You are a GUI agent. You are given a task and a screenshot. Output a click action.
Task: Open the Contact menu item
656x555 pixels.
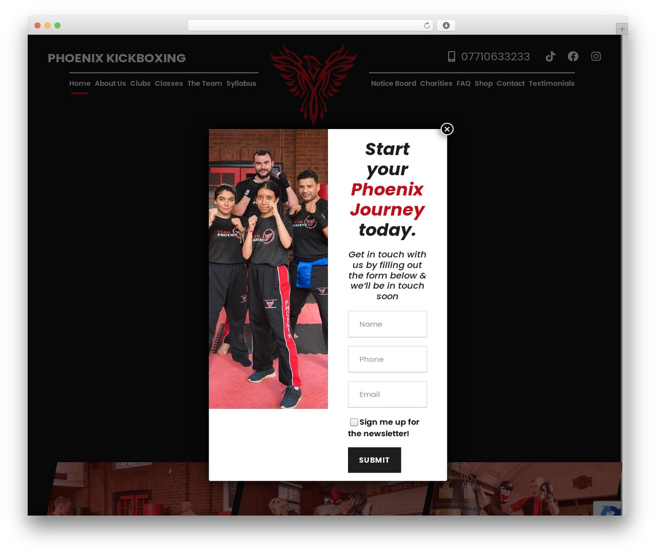pyautogui.click(x=510, y=83)
